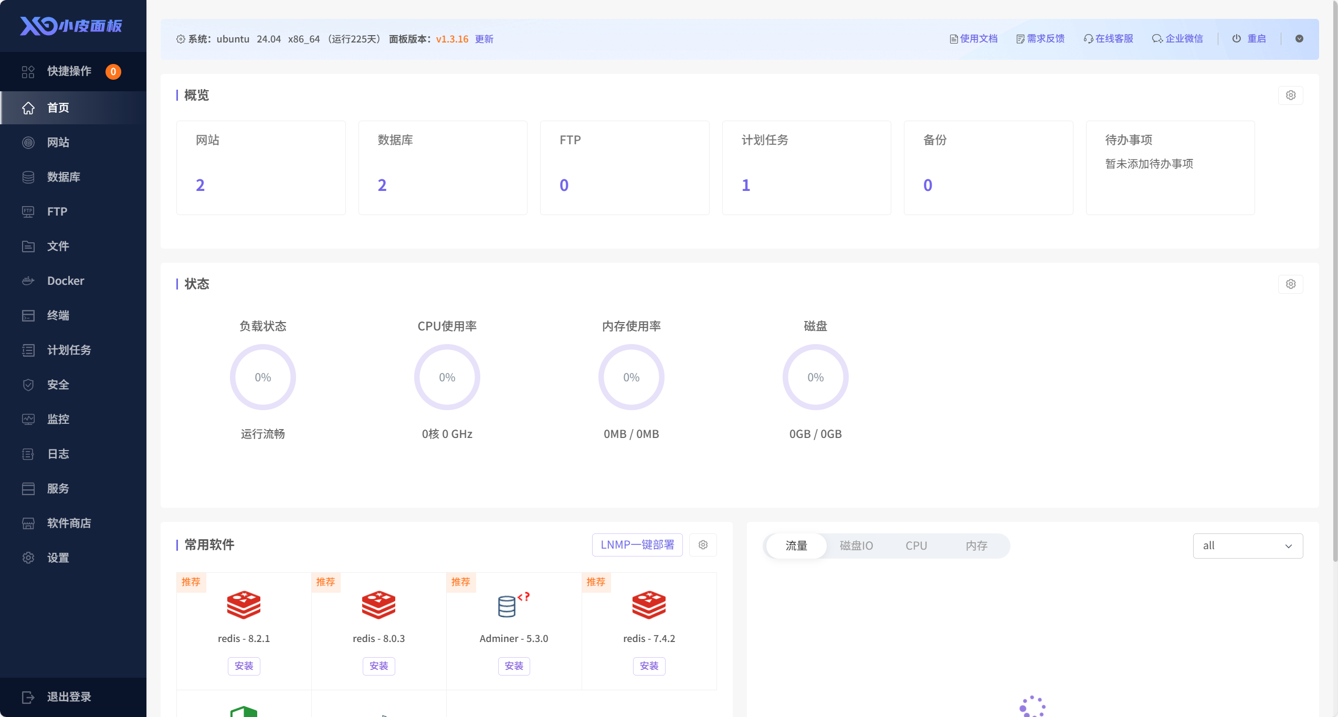Switch to the 磁盘IO tab
1338x717 pixels.
[856, 545]
